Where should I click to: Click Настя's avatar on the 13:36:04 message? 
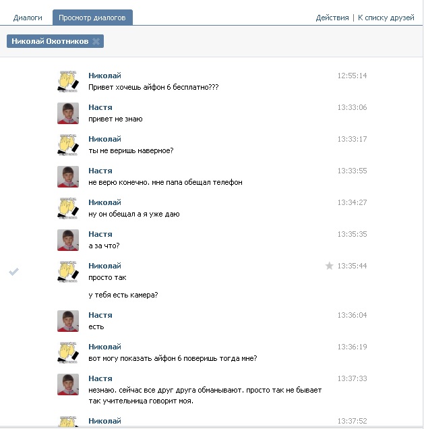[x=68, y=321]
